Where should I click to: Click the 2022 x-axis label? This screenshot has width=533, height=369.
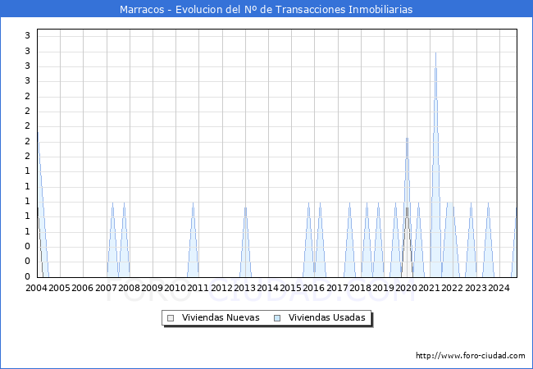coord(452,288)
